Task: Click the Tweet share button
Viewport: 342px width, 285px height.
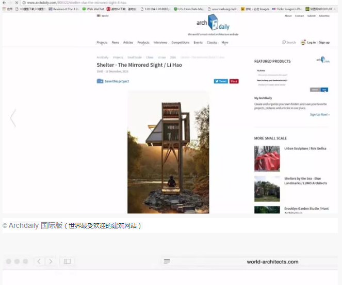Action: pos(220,81)
